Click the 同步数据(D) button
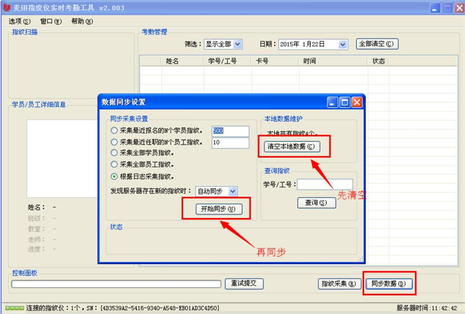The image size is (465, 314). [x=389, y=284]
